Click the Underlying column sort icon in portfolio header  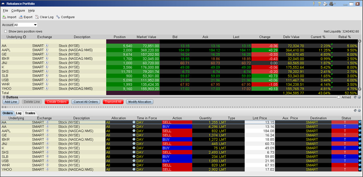24,37
